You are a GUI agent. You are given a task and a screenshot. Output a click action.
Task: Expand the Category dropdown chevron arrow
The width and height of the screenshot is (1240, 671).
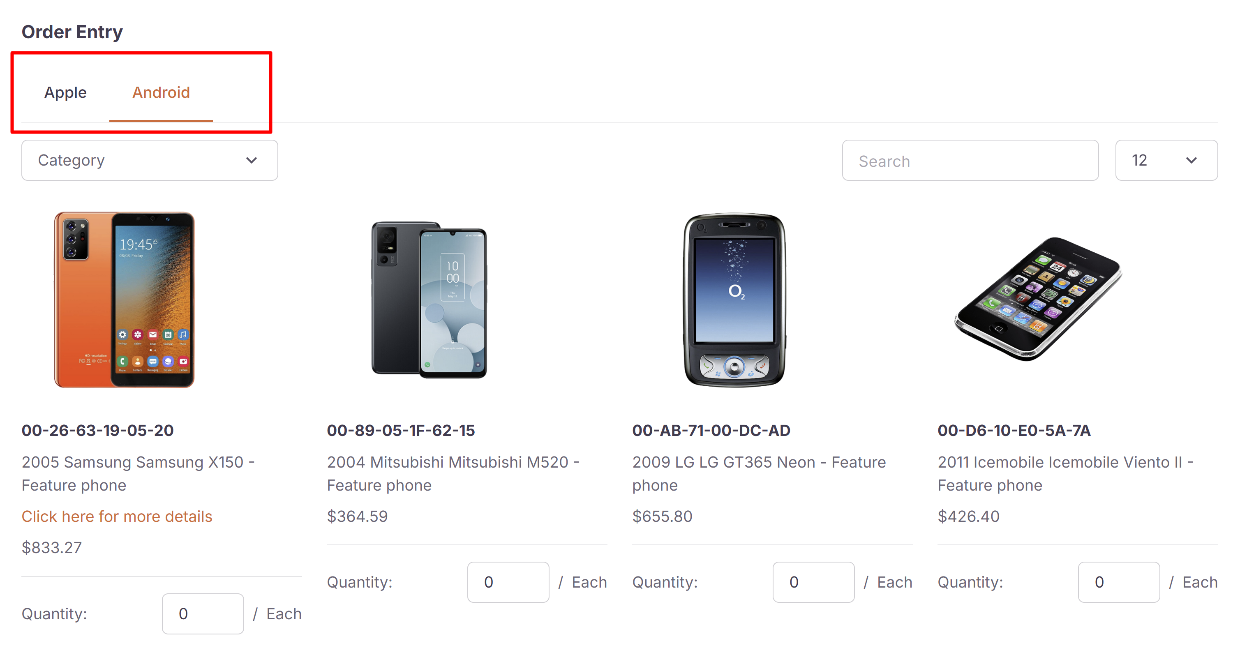point(251,160)
